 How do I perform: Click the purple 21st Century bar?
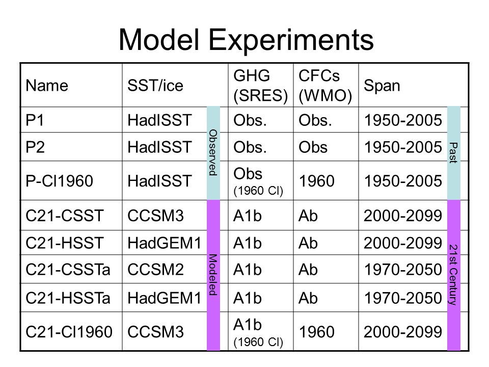(x=454, y=275)
